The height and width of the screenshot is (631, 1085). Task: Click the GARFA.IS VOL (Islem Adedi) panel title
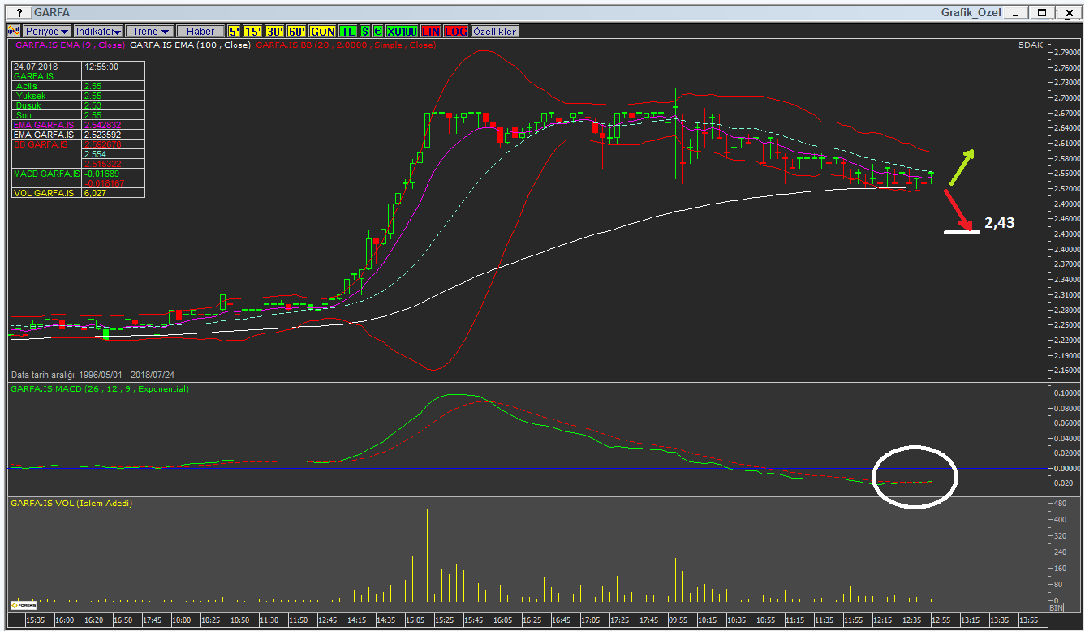(x=71, y=503)
